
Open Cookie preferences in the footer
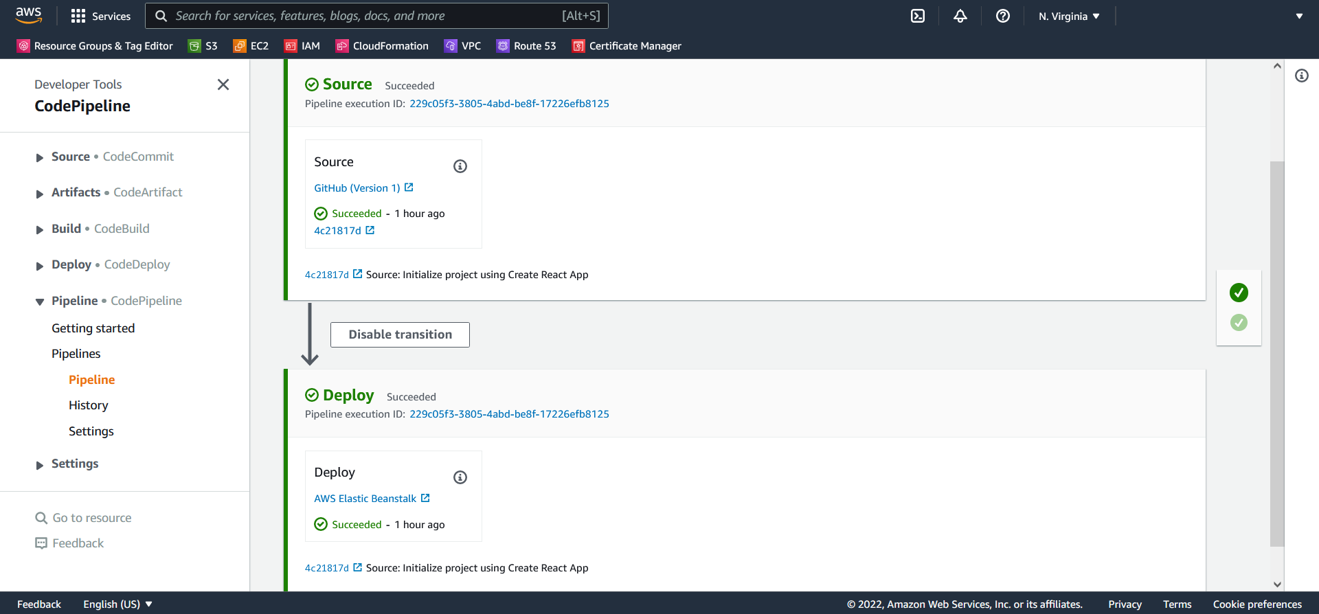point(1257,604)
